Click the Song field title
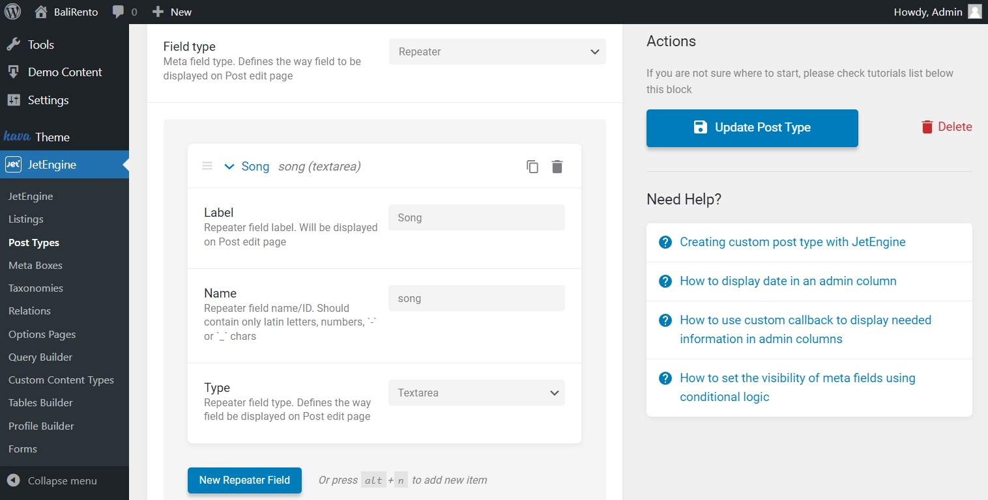 click(255, 167)
